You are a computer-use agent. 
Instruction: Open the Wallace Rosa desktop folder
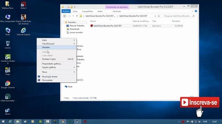(8, 5)
